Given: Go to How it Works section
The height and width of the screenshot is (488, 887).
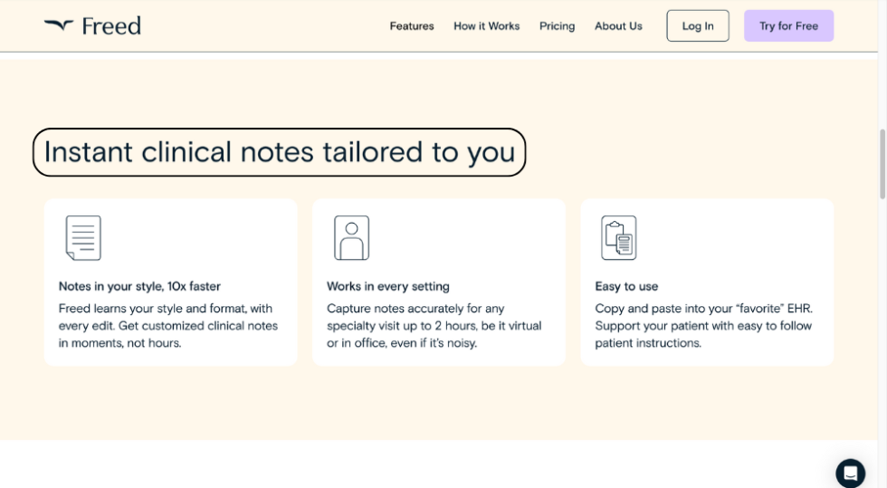Looking at the screenshot, I should coord(486,26).
